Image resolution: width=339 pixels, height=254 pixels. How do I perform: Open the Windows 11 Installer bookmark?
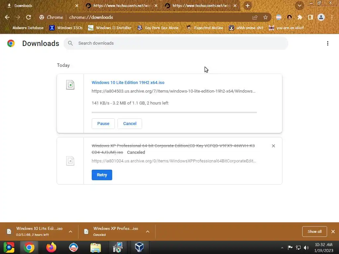[110, 28]
